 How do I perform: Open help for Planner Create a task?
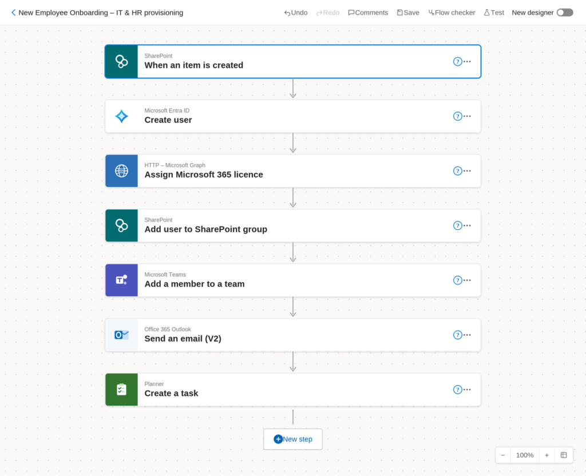click(457, 390)
